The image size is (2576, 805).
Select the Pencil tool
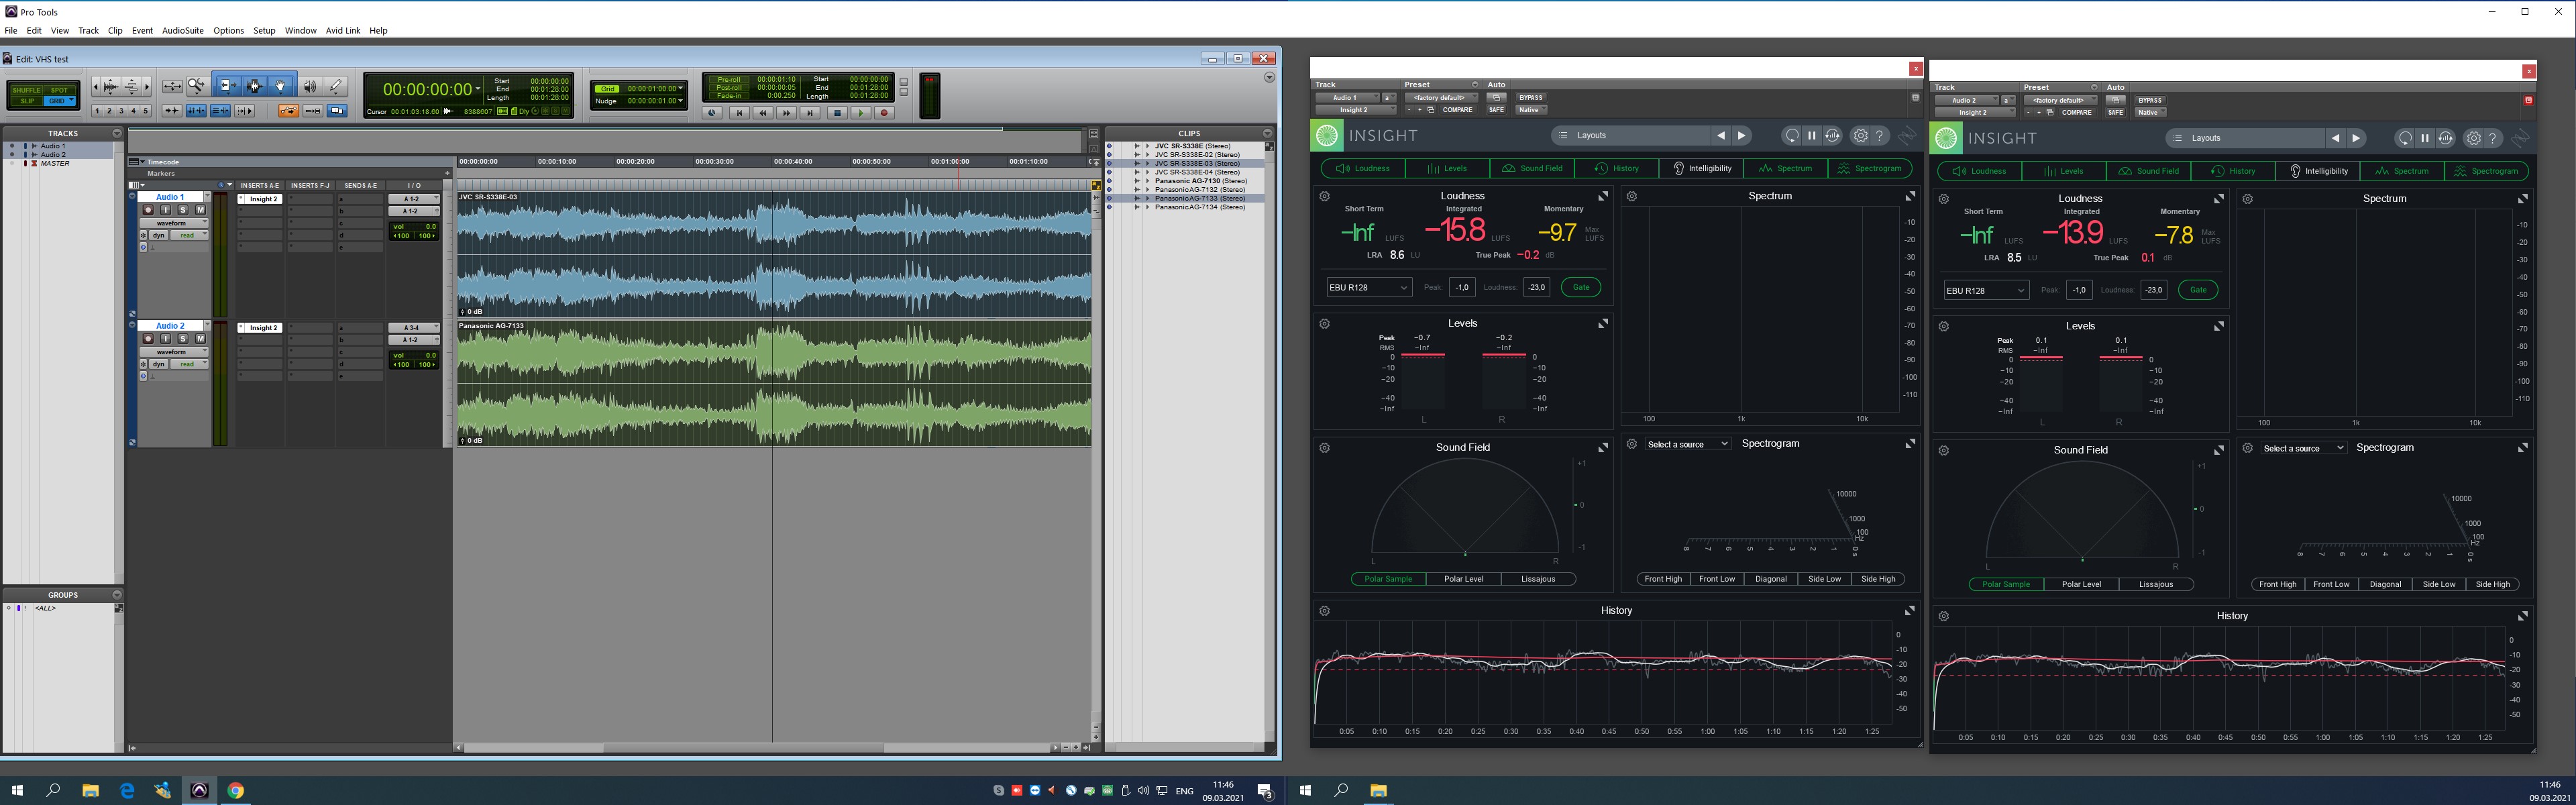click(x=336, y=87)
